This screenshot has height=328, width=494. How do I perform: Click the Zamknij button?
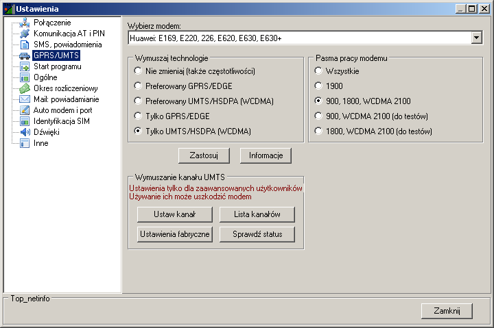tap(447, 311)
